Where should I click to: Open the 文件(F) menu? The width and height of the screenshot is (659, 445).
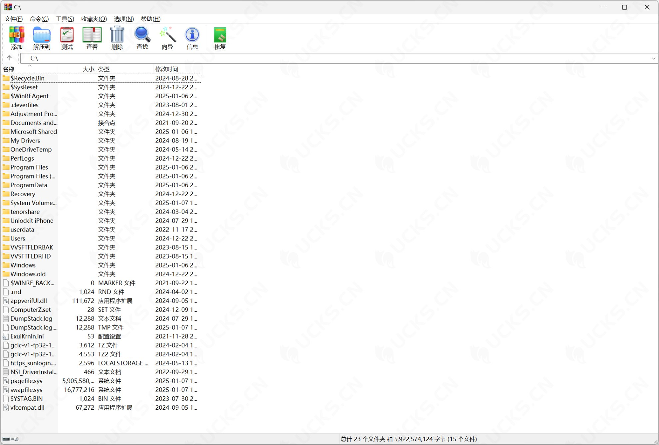click(x=14, y=19)
